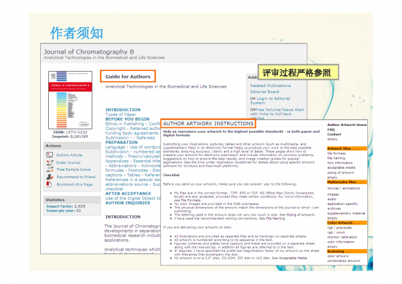Go to AUTHOR INQUIRIES section link

[x=128, y=203]
